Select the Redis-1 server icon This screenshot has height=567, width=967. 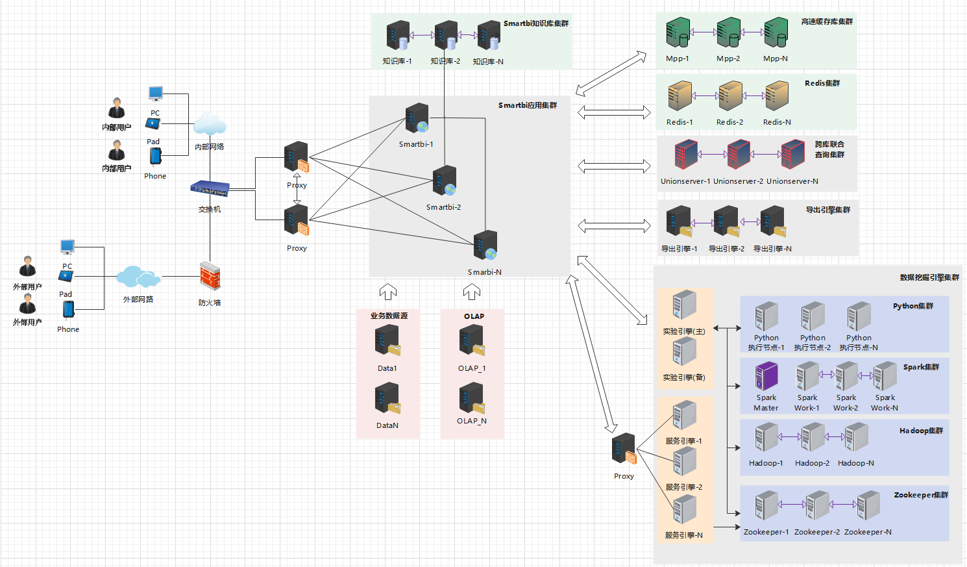click(680, 95)
